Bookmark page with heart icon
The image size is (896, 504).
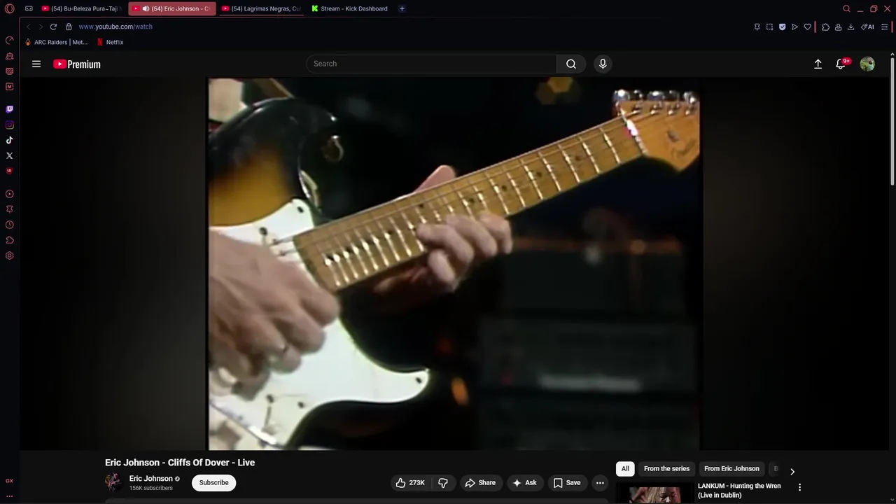pos(807,27)
